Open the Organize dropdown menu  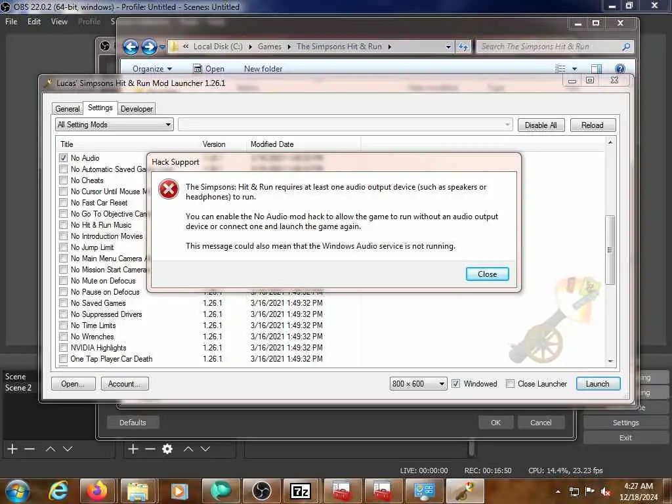[x=152, y=68]
